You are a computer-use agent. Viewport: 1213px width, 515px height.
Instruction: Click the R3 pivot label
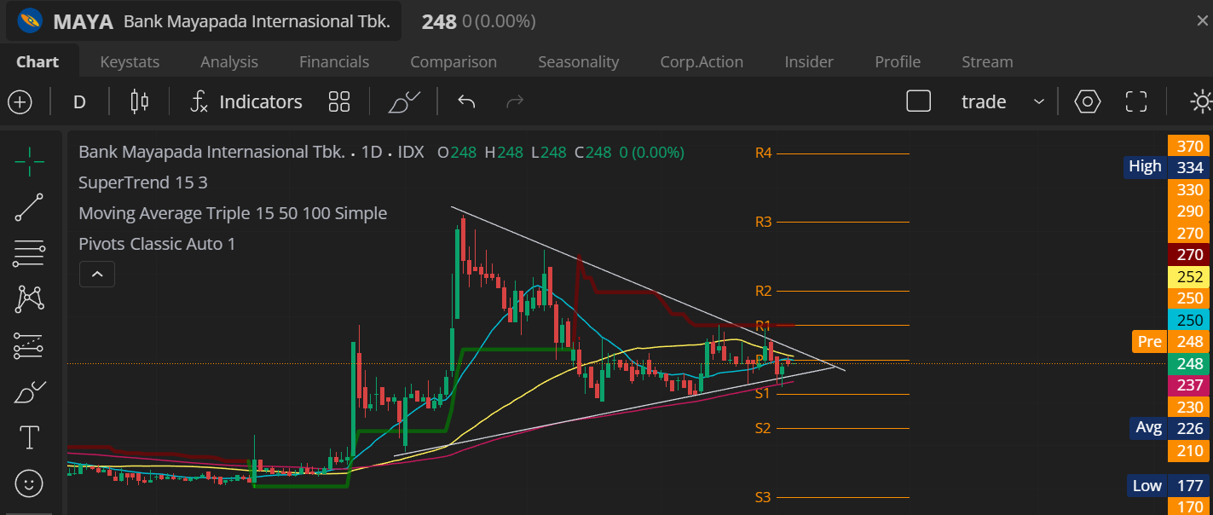coord(763,222)
